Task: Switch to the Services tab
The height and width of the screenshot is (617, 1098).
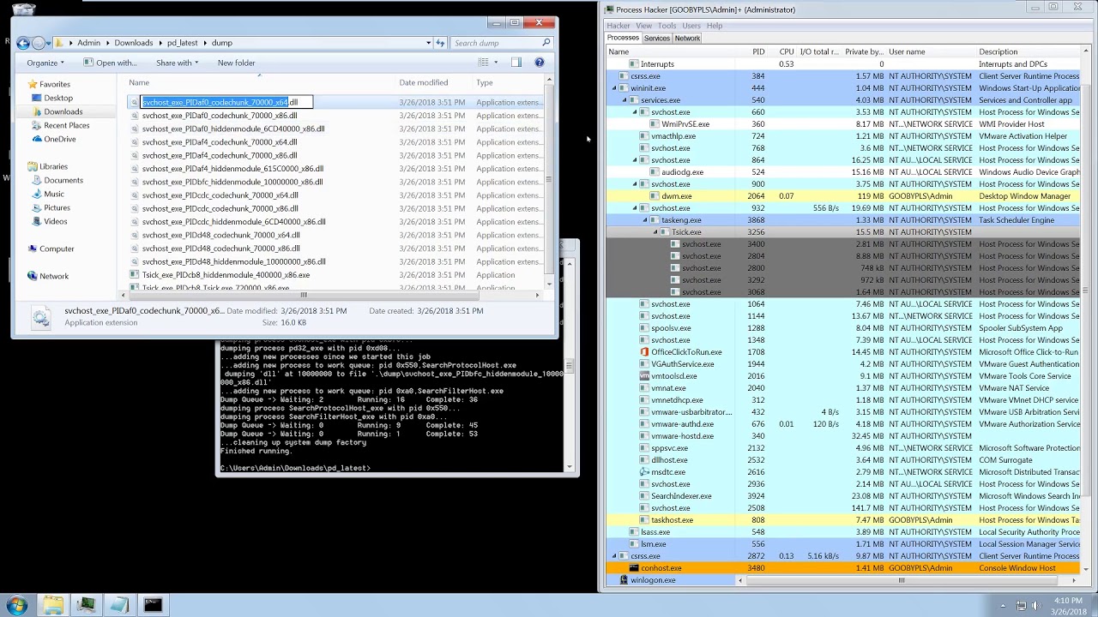Action: click(657, 38)
